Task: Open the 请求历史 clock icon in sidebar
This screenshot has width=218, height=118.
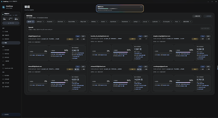Action: point(3,54)
